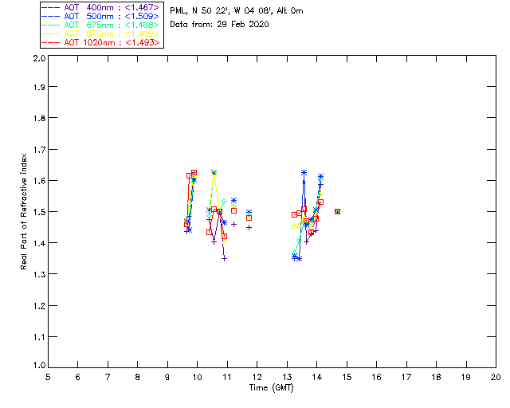Click the AOT 400nm purple legend entry
The width and height of the screenshot is (510, 408).
(100, 7)
